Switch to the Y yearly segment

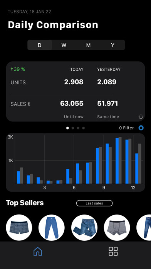[x=112, y=45]
